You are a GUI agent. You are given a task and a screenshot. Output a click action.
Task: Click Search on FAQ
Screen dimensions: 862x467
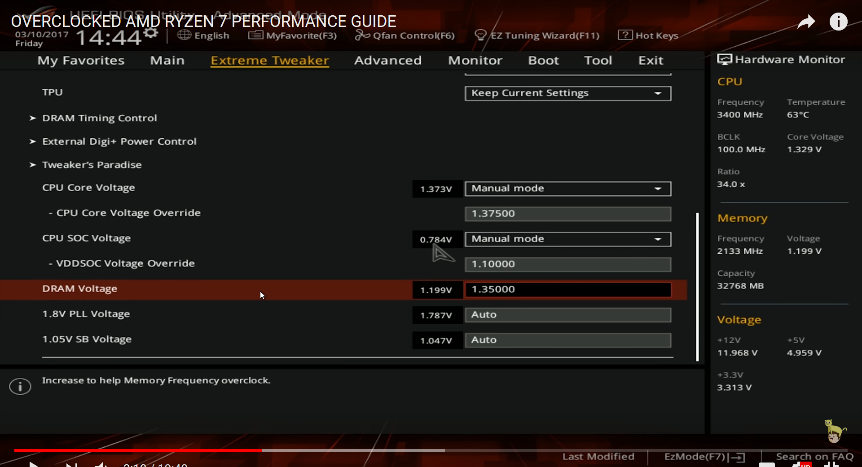814,457
